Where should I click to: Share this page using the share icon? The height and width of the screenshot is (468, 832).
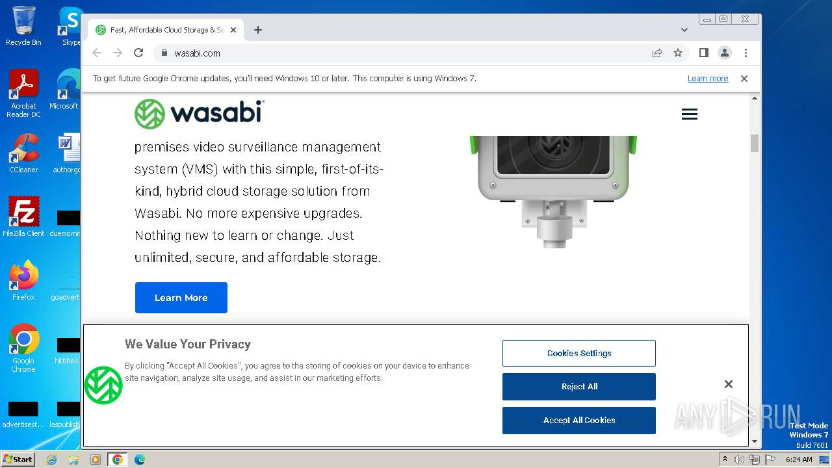click(x=657, y=53)
